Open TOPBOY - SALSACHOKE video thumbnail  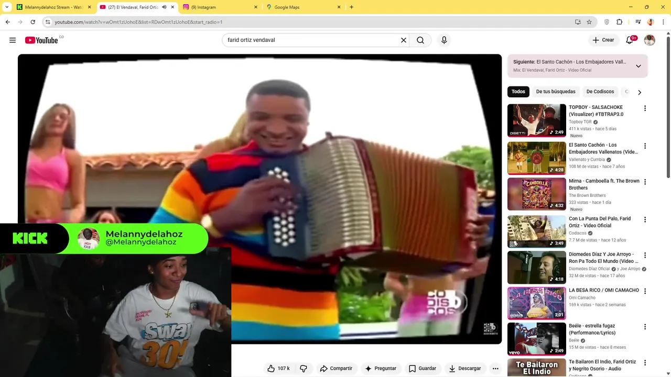(537, 120)
